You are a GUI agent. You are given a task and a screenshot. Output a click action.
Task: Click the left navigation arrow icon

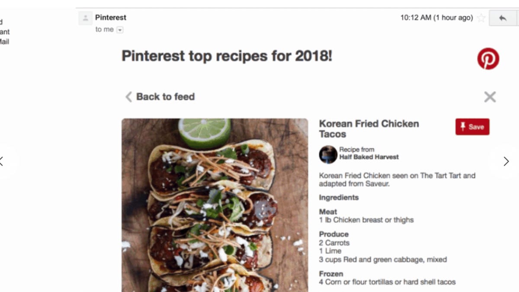[x=1, y=161]
